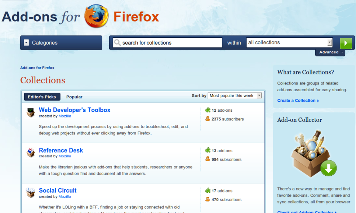Click puzzle piece icon next to 12 add-ons
The width and height of the screenshot is (356, 213).
tap(208, 110)
